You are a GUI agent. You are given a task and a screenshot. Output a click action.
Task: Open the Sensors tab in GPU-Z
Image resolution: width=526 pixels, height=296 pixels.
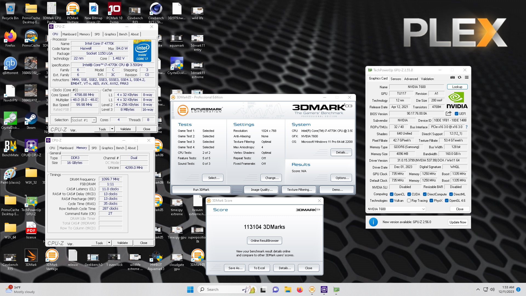[x=396, y=79]
